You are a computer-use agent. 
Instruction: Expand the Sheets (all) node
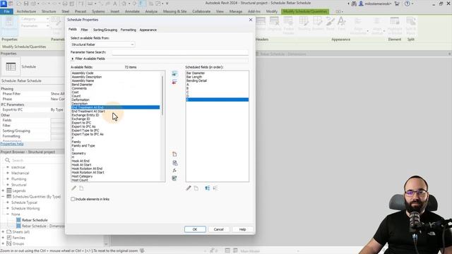[x=3, y=232]
